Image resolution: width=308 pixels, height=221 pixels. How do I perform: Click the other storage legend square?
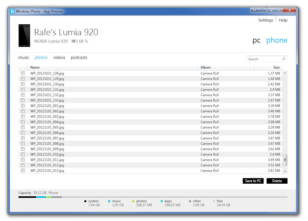190,201
